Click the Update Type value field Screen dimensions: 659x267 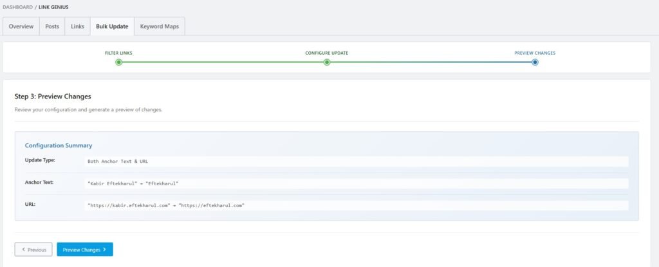coord(356,161)
